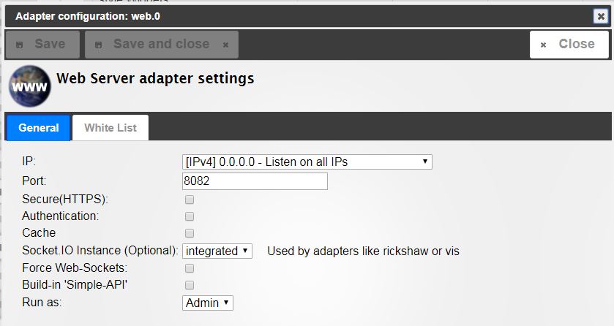The height and width of the screenshot is (326, 614).
Task: Expand the Socket.IO Instance dropdown
Action: (217, 251)
